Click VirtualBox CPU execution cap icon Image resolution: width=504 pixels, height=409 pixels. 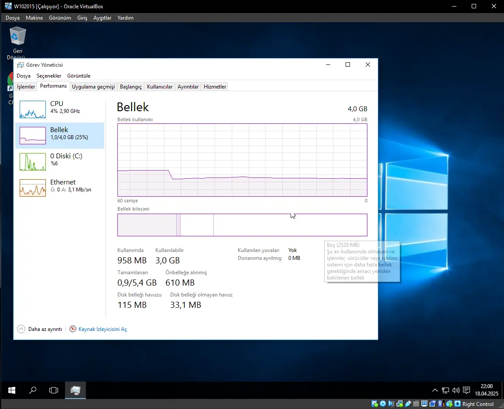click(441, 404)
